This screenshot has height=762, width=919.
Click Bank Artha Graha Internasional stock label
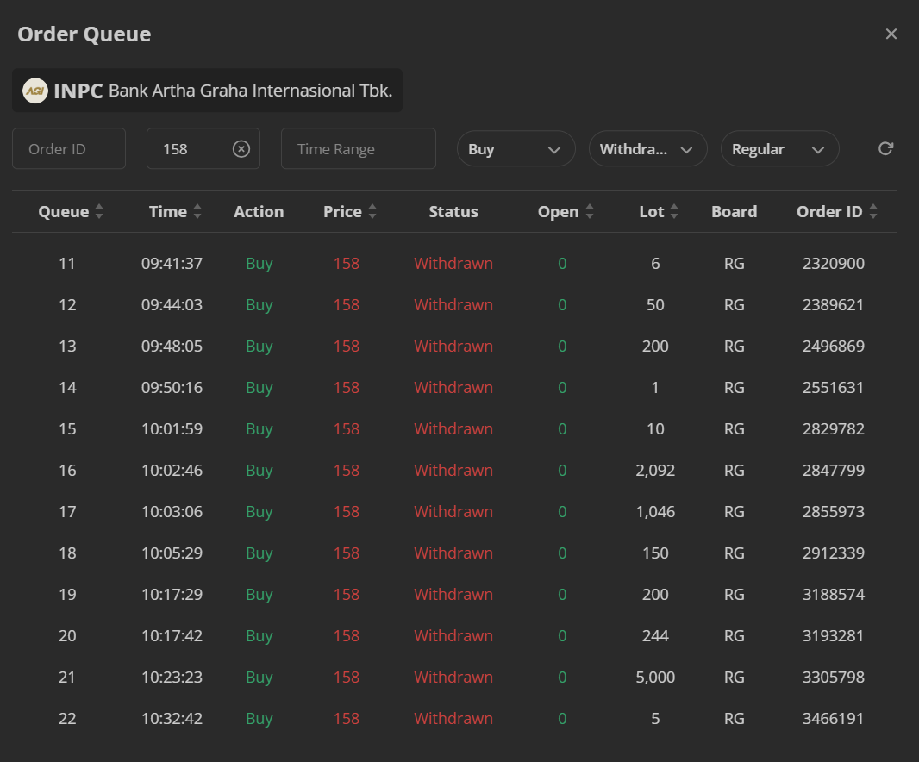(x=250, y=91)
